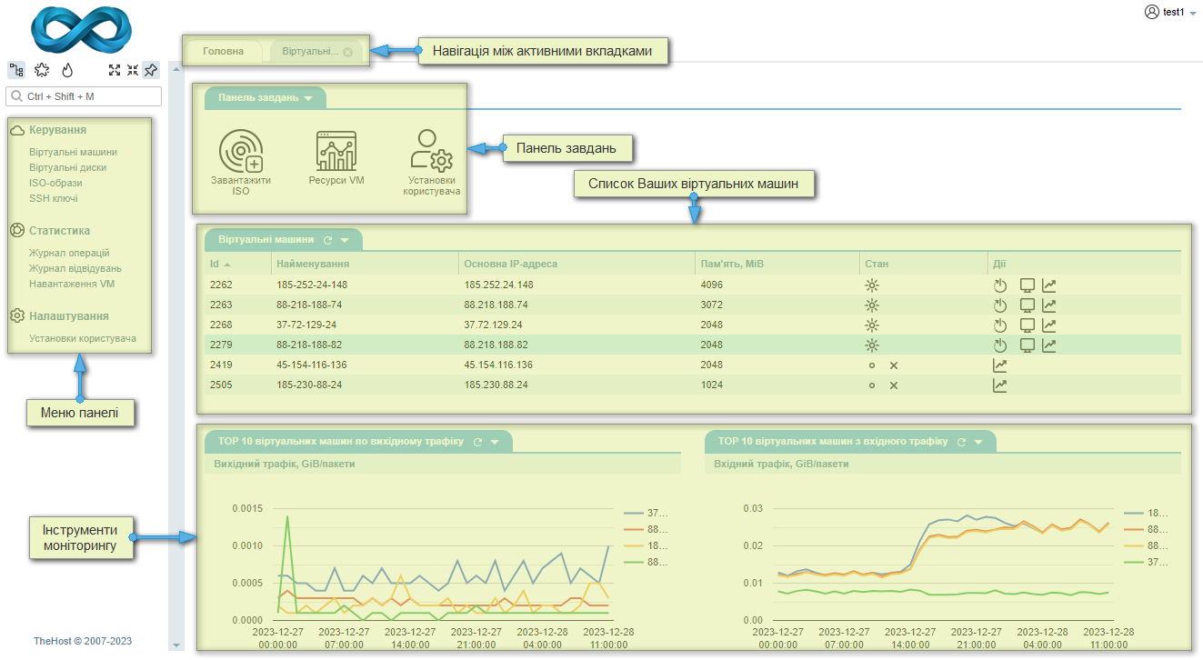This screenshot has height=660, width=1203.
Task: Close the Віртуальні... tab
Action: 348,52
